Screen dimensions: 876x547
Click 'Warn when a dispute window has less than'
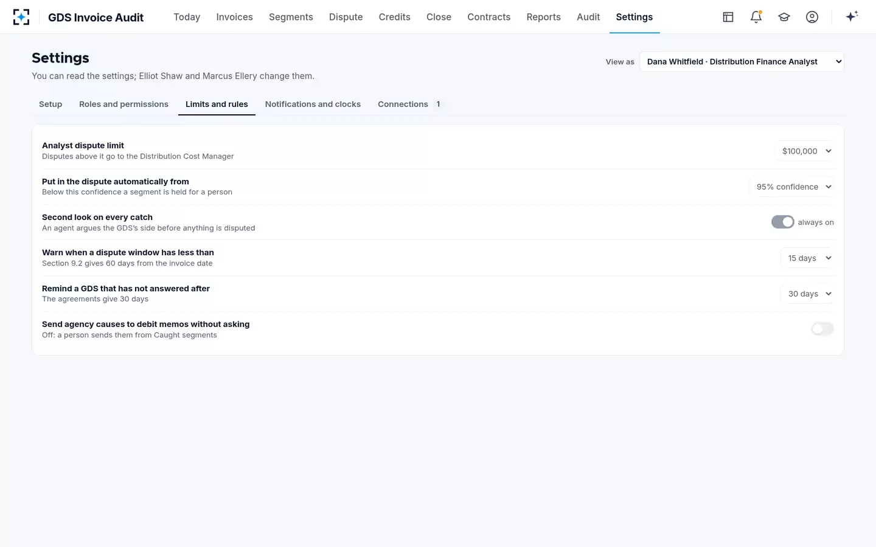[128, 252]
